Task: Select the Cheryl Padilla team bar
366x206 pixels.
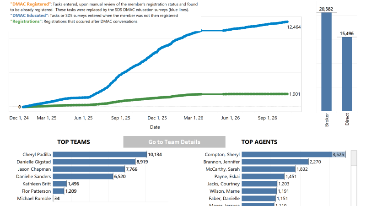Action: [x=100, y=154]
